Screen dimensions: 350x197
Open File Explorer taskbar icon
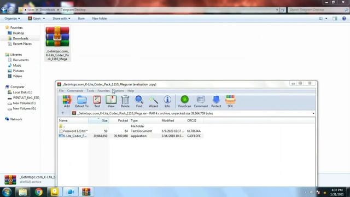[x=22, y=192]
